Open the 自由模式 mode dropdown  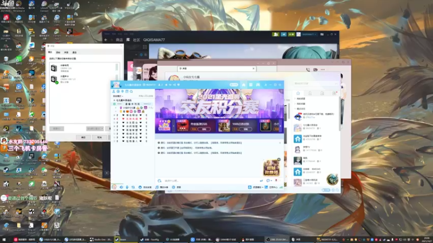118,96
